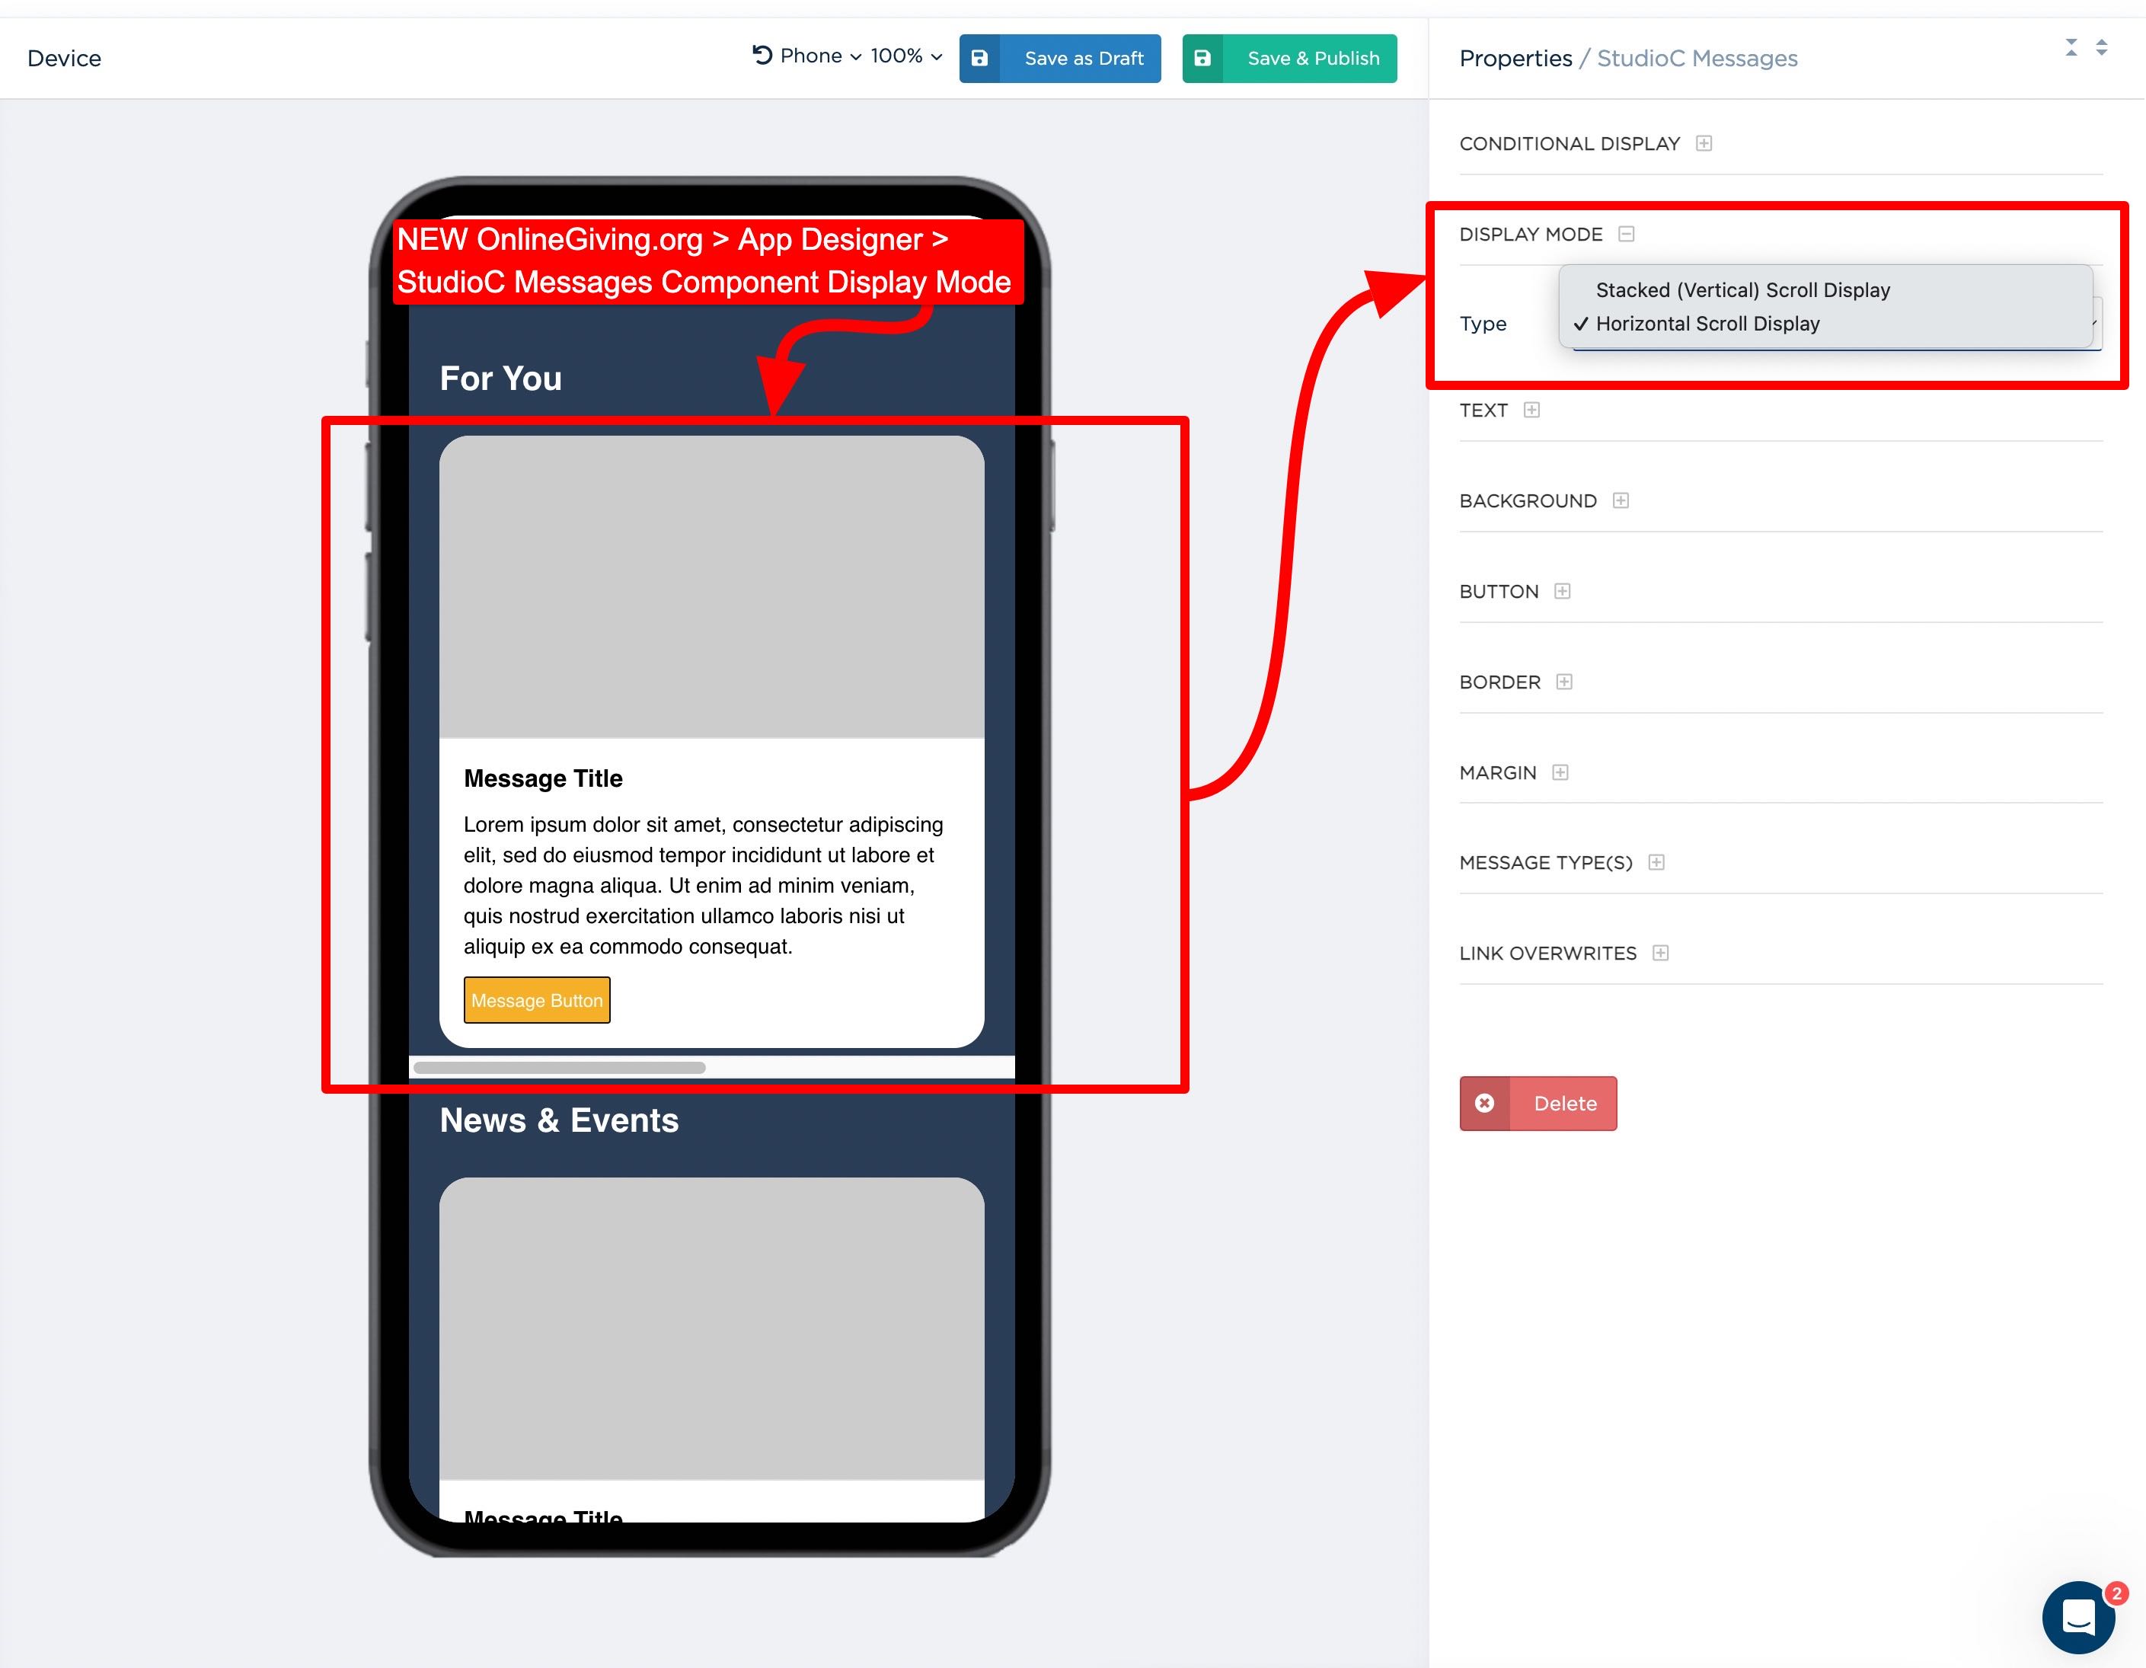
Task: Click the floppy disk icon on Save & Publish
Action: point(1202,58)
